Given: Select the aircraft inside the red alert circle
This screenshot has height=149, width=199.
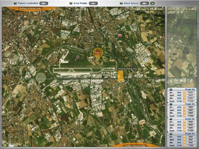Looking at the screenshot, I should tap(98, 52).
